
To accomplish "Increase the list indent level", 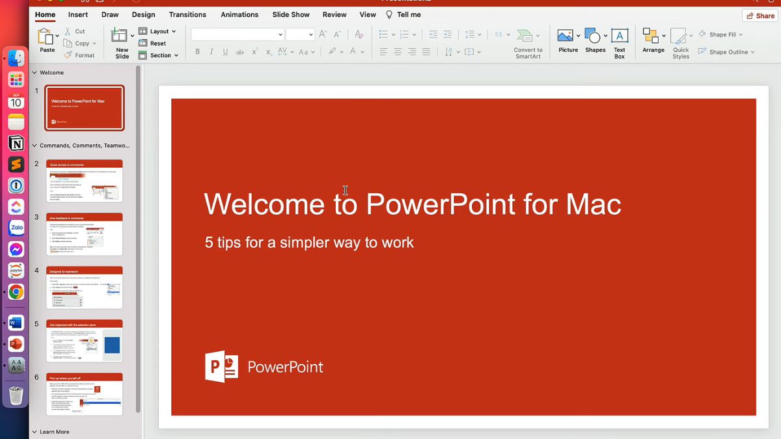I will click(447, 34).
